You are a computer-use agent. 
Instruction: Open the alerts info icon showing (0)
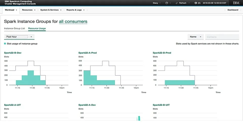(196, 3)
